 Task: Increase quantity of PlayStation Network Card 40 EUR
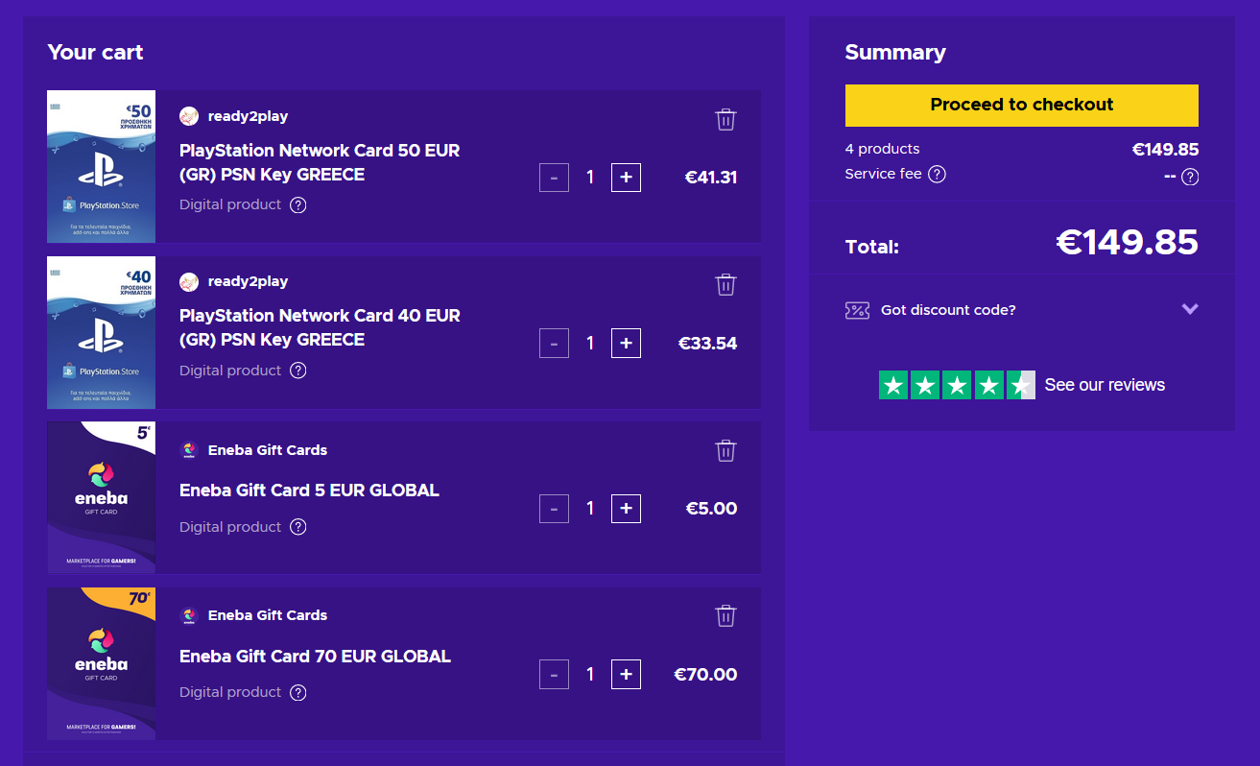(626, 343)
